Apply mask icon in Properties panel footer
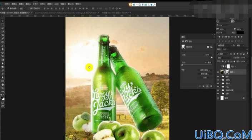This screenshot has width=252, height=140. (203, 86)
